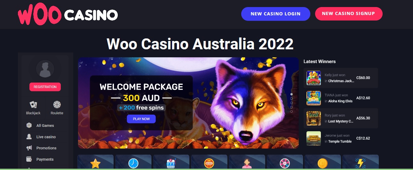Viewport: 413px width, 170px height.
Task: Click the New Casino Login button
Action: 275,14
